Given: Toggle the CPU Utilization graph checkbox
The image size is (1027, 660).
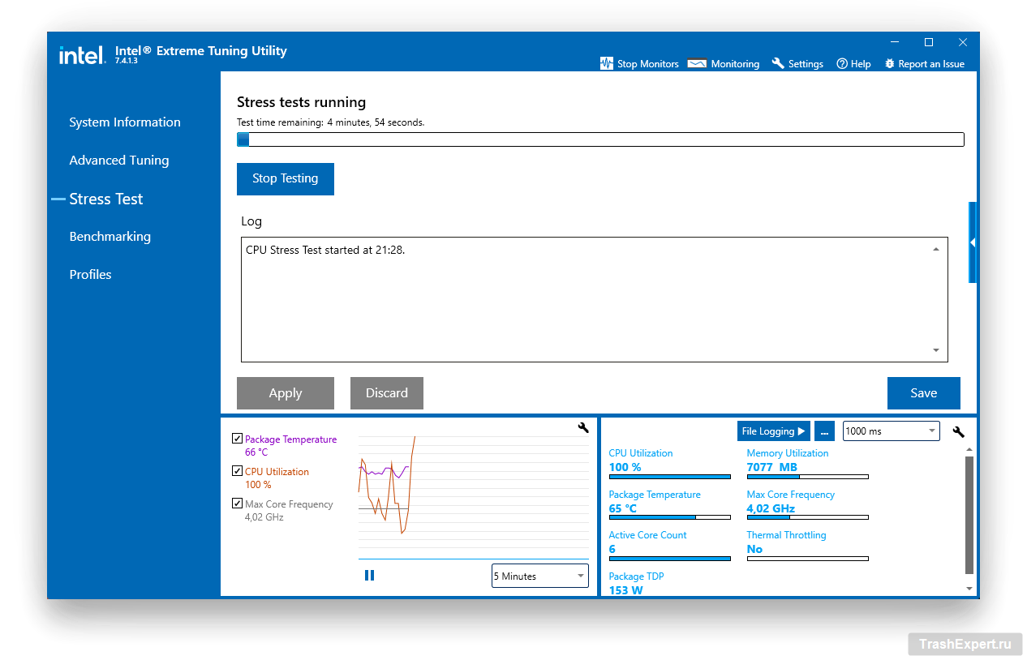Looking at the screenshot, I should [x=237, y=471].
